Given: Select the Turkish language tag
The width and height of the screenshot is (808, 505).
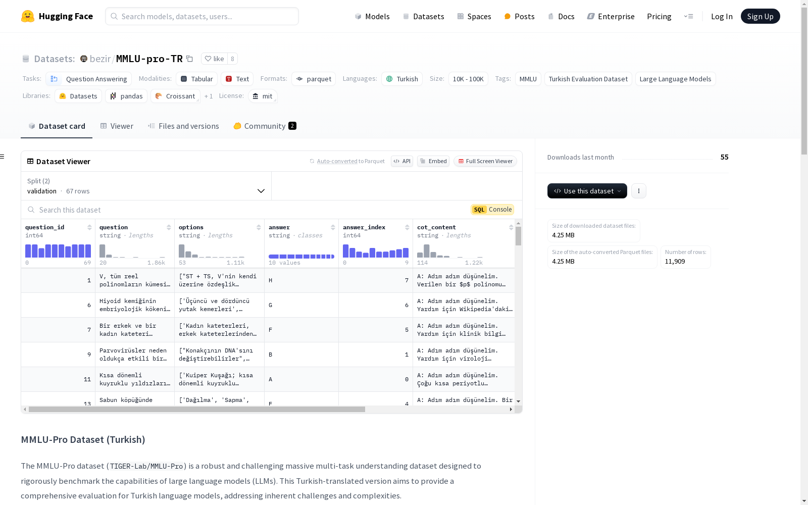Looking at the screenshot, I should 402,79.
